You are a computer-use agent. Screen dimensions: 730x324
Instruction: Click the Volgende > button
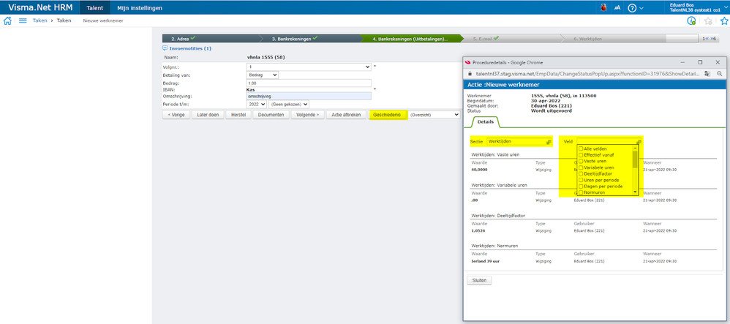308,115
